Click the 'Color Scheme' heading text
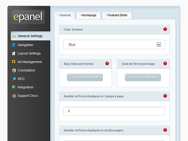This screenshot has width=188, height=141. 73,29
